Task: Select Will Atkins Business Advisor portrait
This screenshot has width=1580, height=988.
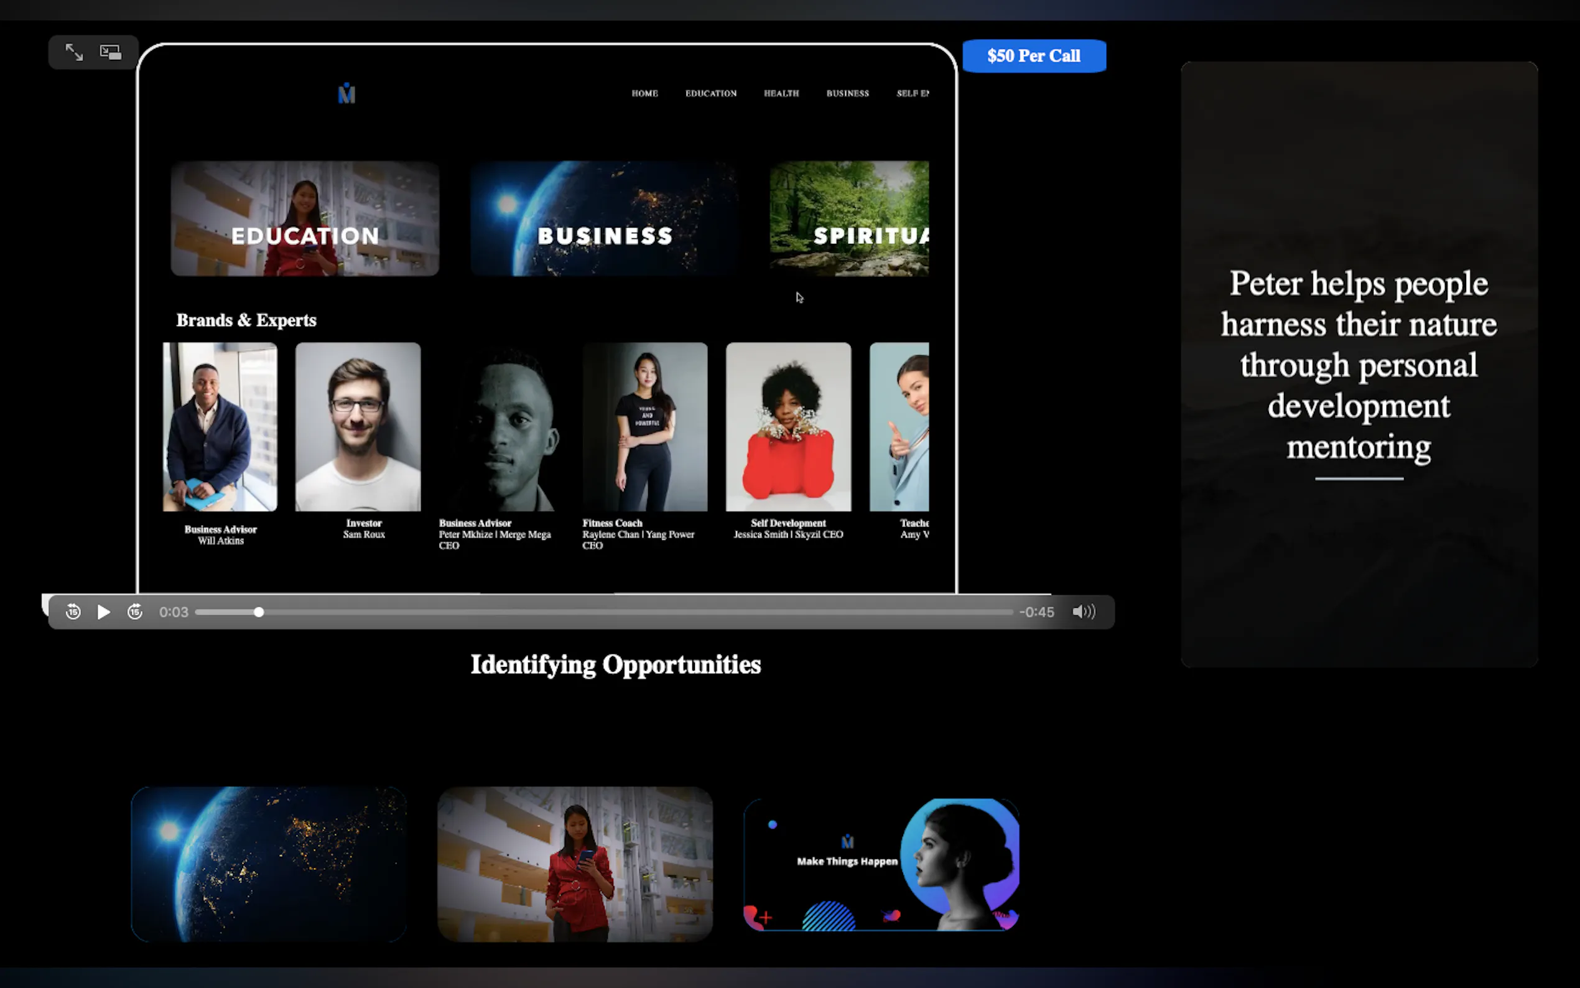Action: [220, 427]
